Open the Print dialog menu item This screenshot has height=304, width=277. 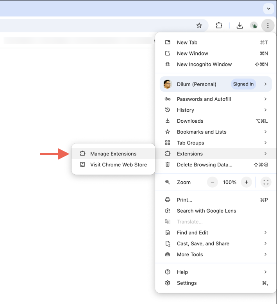[184, 200]
